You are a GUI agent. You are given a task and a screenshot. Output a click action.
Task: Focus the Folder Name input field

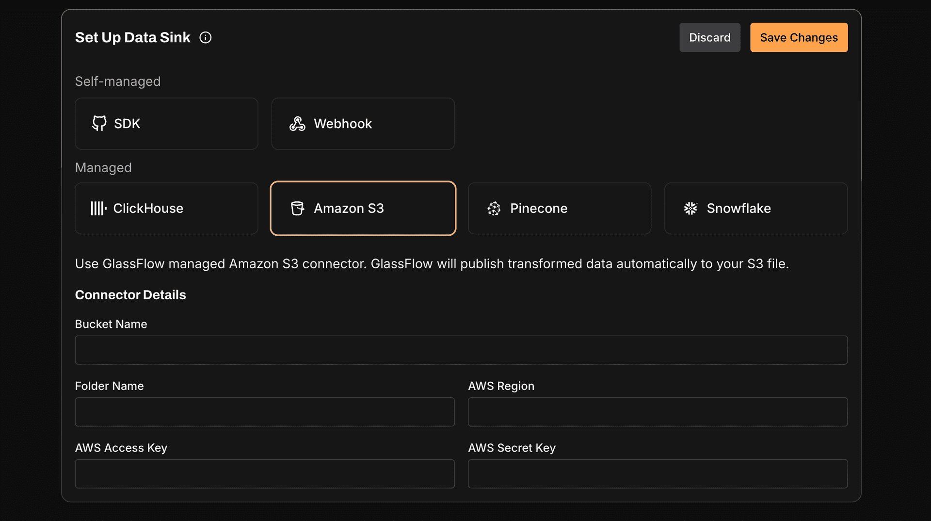(x=265, y=412)
